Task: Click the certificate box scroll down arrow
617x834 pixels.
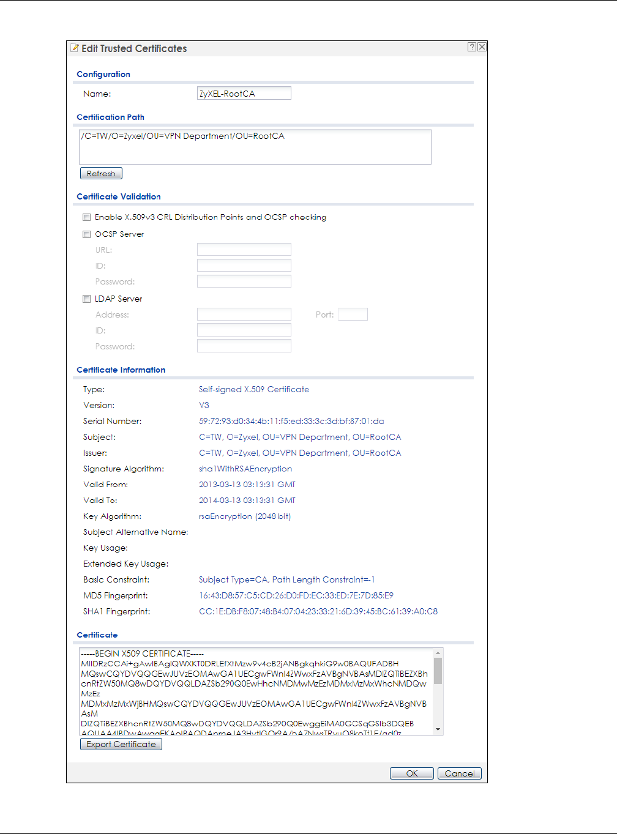Action: pos(438,729)
